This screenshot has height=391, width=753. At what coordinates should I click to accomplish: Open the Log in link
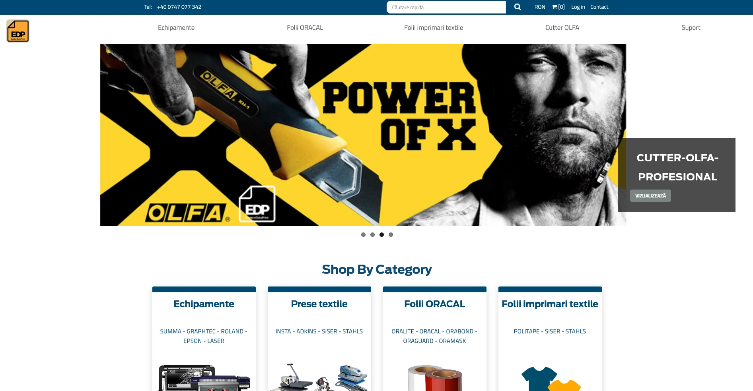(x=578, y=7)
